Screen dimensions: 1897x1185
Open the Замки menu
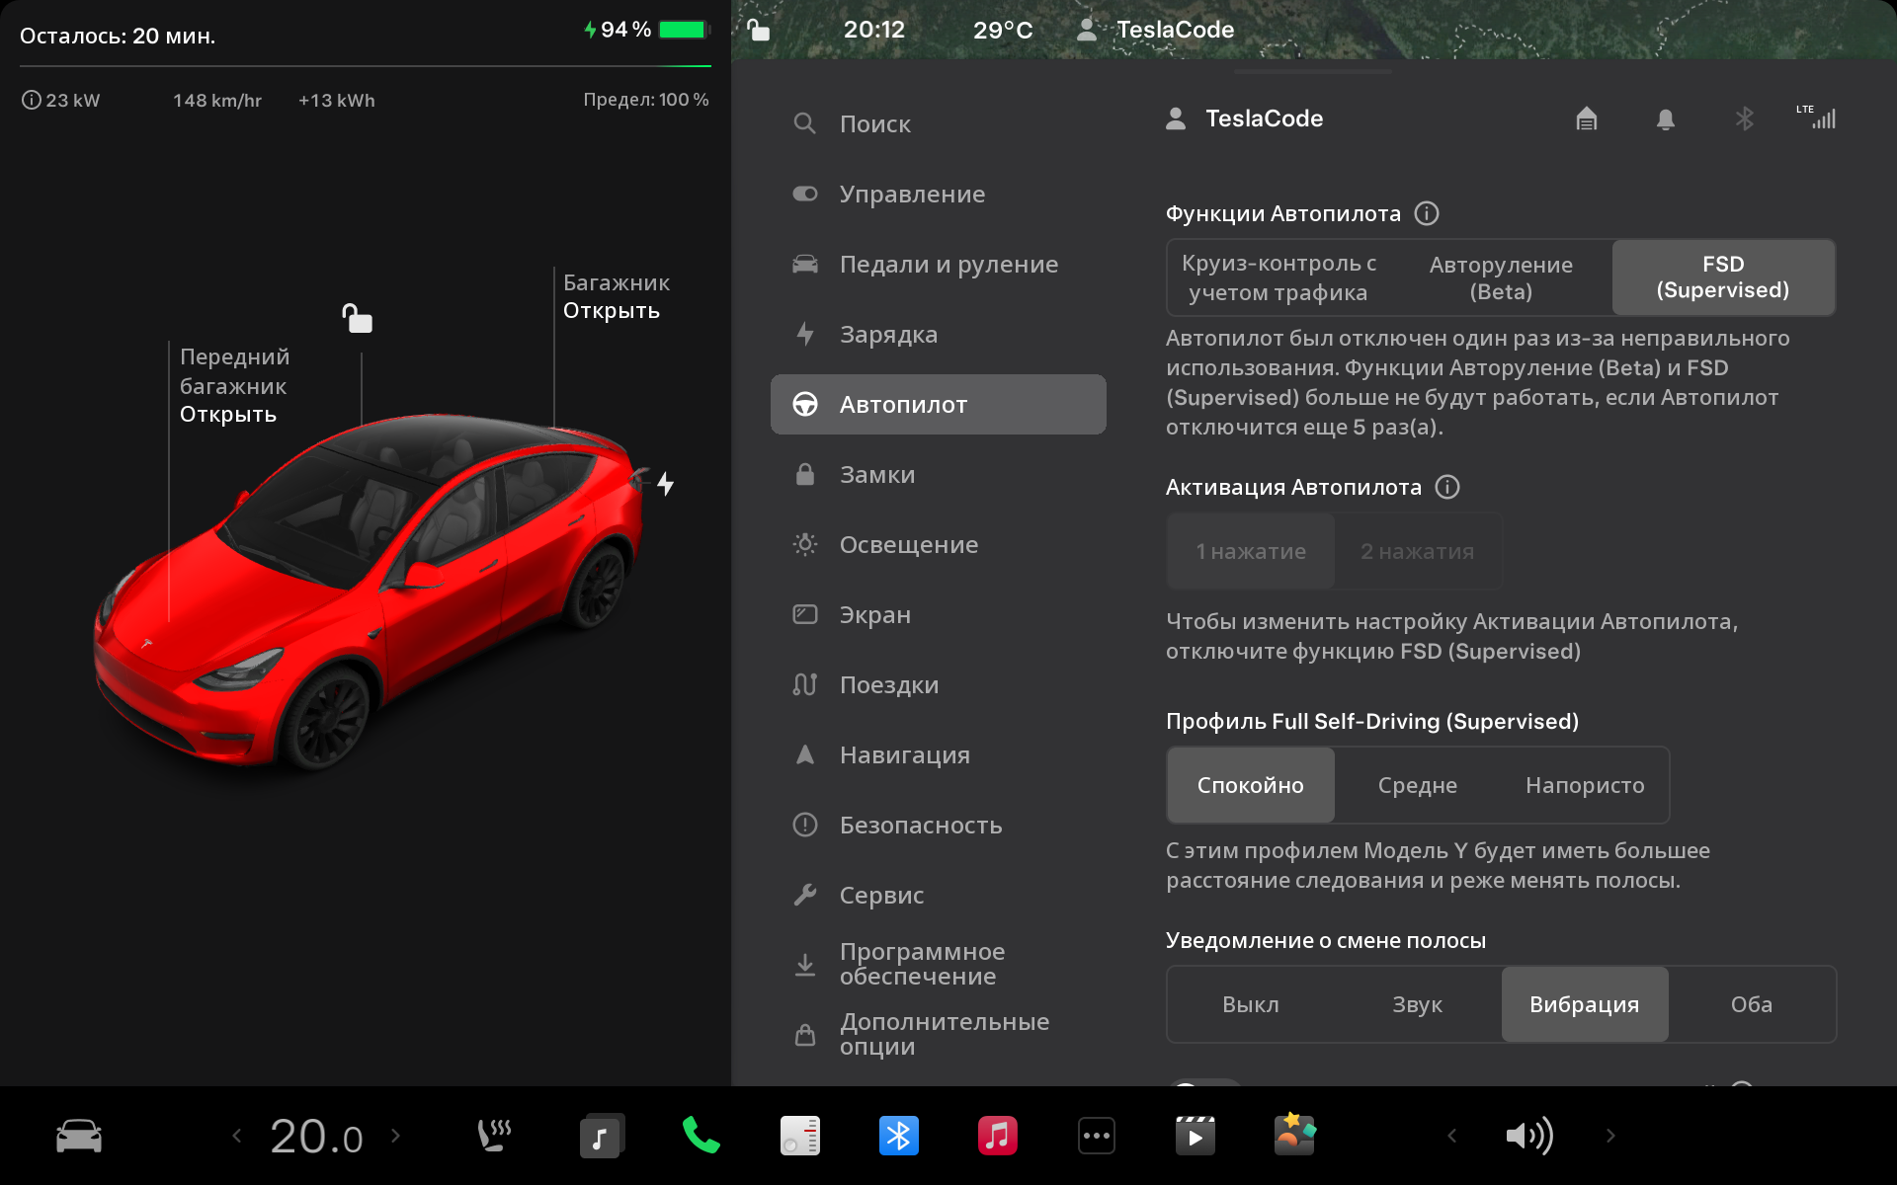tap(939, 474)
